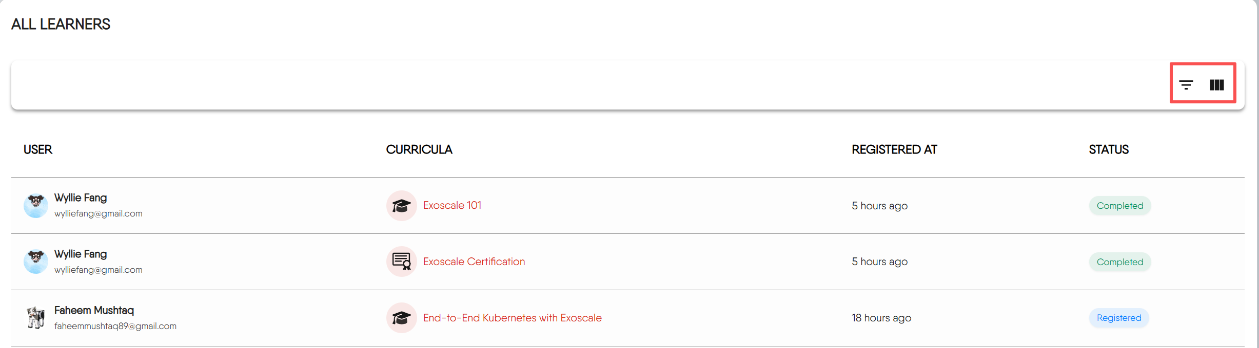Screen dimensions: 1259x348
Task: Sort by the REGISTERED AT column header
Action: point(894,149)
